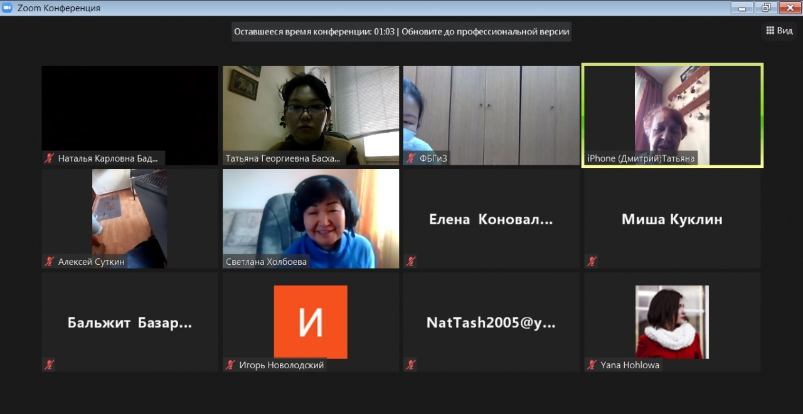Click muted mic icon beside Алексей Суткин
The width and height of the screenshot is (803, 414).
(49, 262)
